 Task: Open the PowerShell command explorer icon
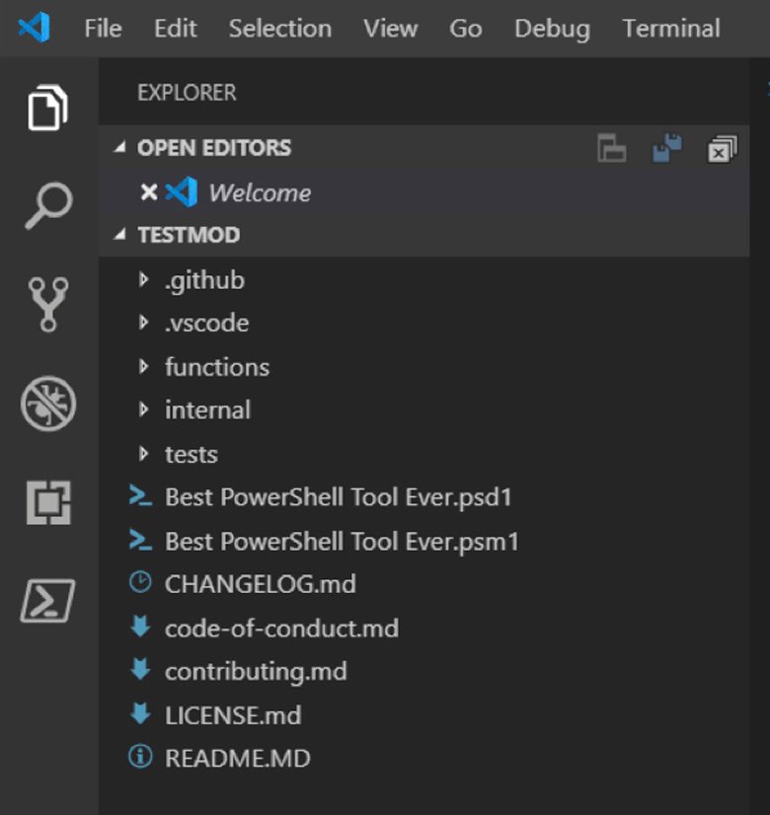[47, 599]
